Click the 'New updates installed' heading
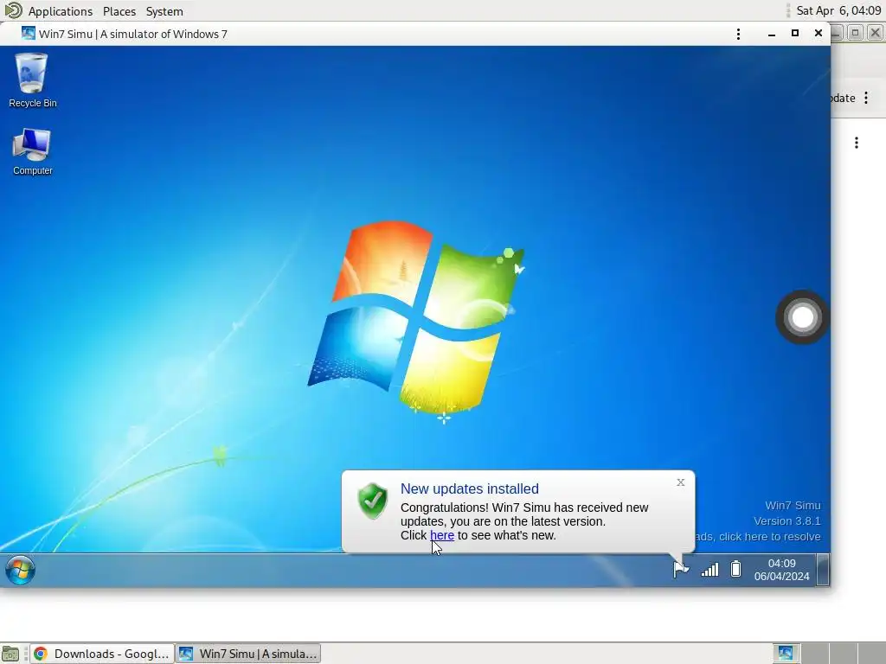Viewport: 886px width, 664px height. tap(470, 488)
